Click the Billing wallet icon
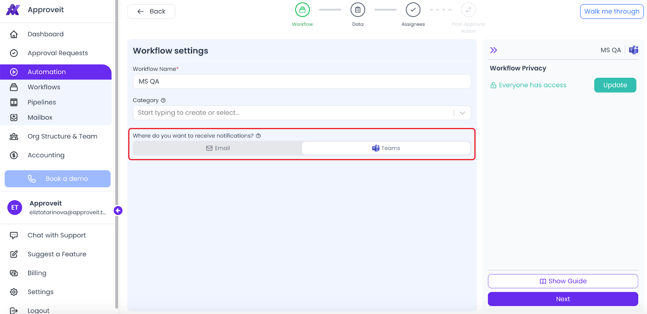This screenshot has height=314, width=647. [14, 273]
